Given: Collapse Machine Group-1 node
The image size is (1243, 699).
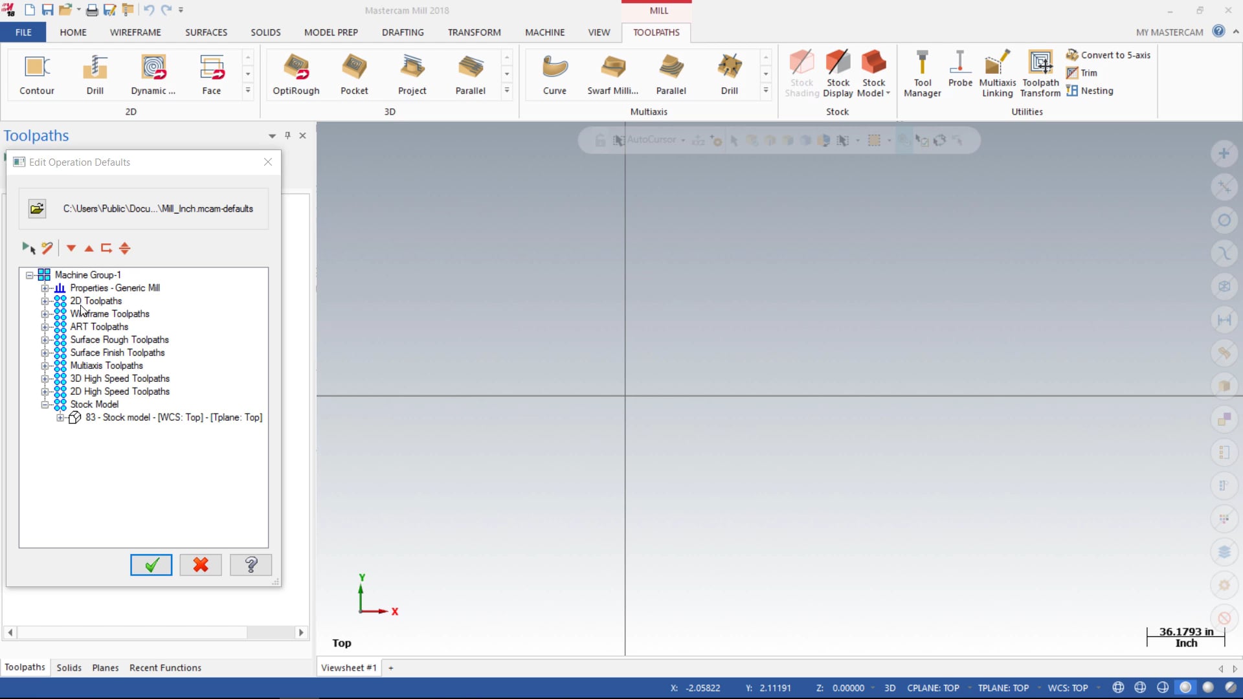Looking at the screenshot, I should tap(29, 275).
